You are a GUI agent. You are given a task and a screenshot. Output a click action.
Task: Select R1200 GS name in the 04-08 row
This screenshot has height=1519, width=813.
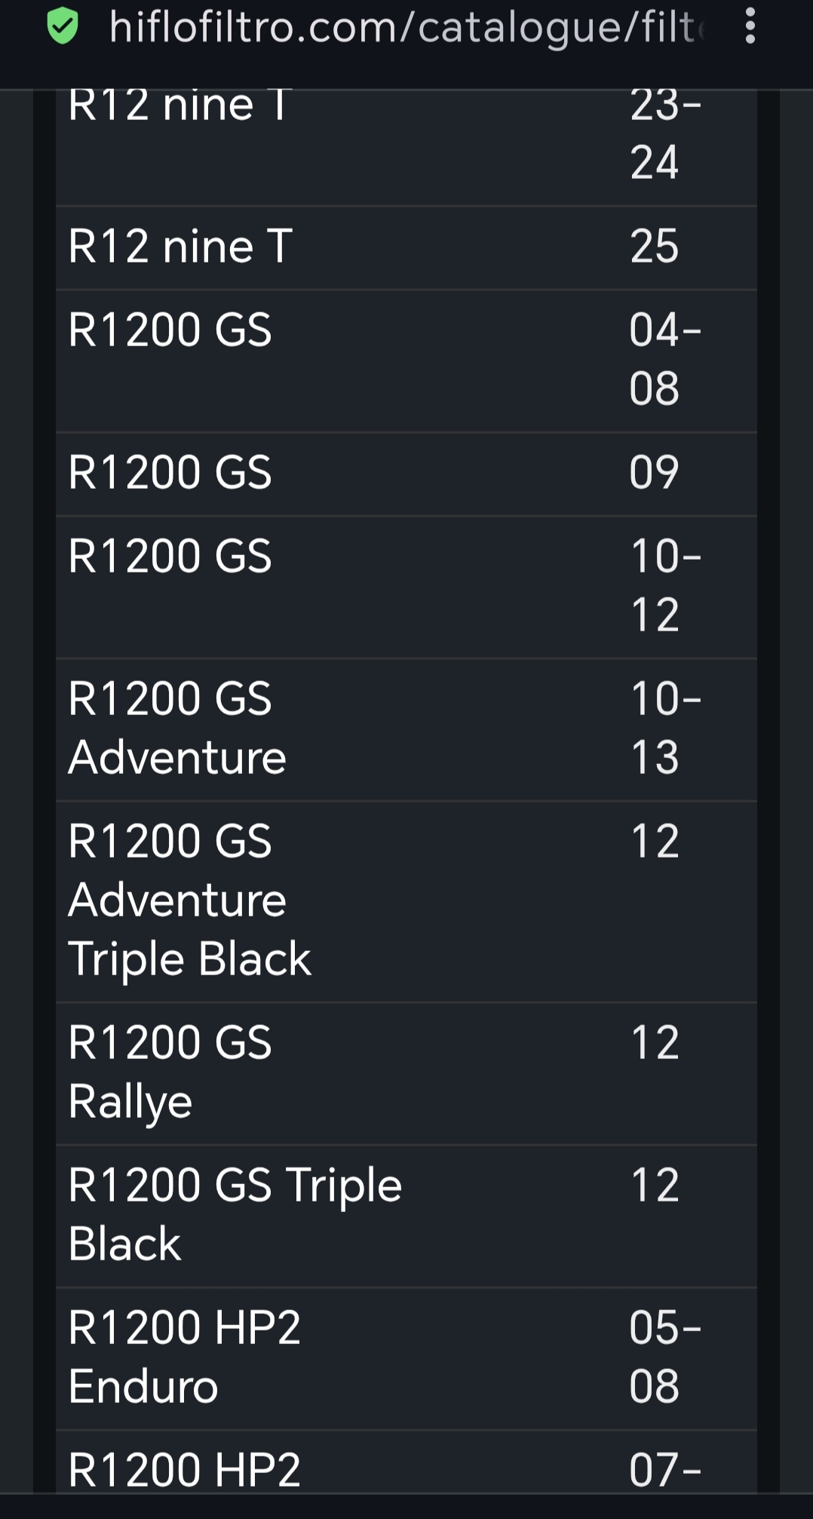[x=170, y=330]
